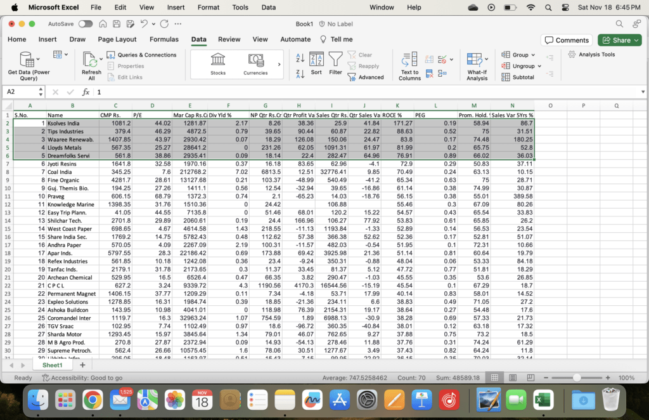Select the Stocks data type
Viewport: 649px width, 420px height.
[x=218, y=64]
